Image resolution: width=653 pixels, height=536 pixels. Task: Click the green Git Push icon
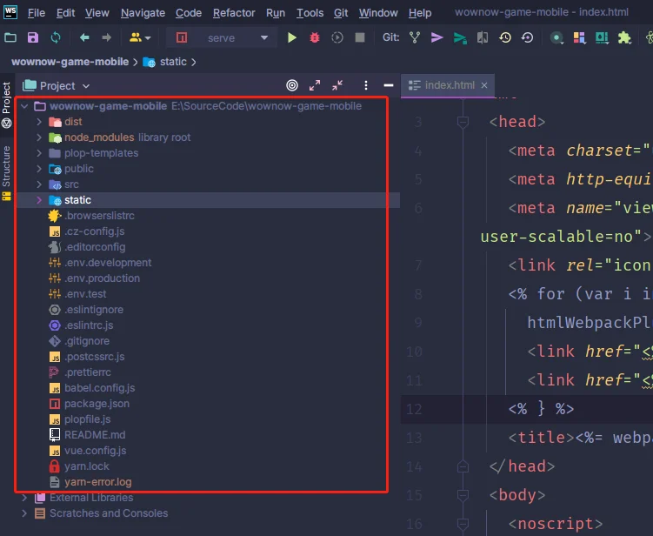[460, 38]
